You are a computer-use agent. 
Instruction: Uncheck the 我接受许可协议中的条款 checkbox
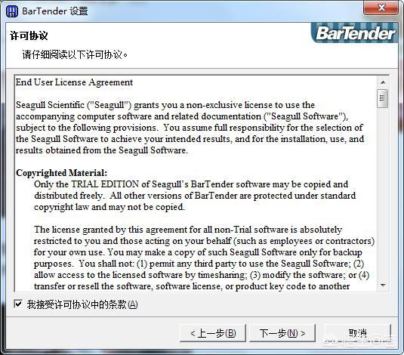tap(18, 304)
